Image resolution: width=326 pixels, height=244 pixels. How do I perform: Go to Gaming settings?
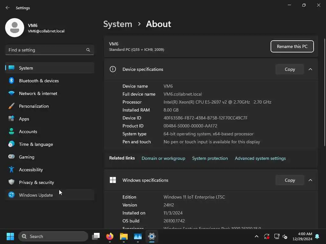pos(50,157)
